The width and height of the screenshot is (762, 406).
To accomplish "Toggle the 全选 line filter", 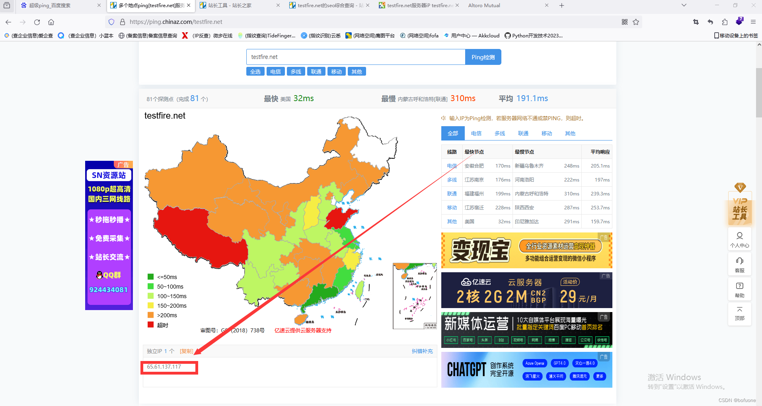I will (x=255, y=72).
